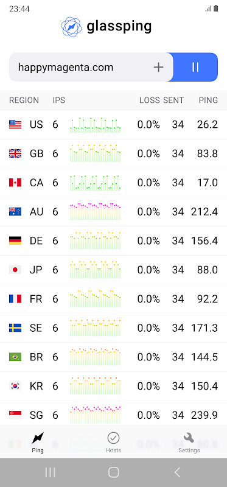Pause pinging with the blue pause button
This screenshot has height=487, width=227.
[x=195, y=67]
